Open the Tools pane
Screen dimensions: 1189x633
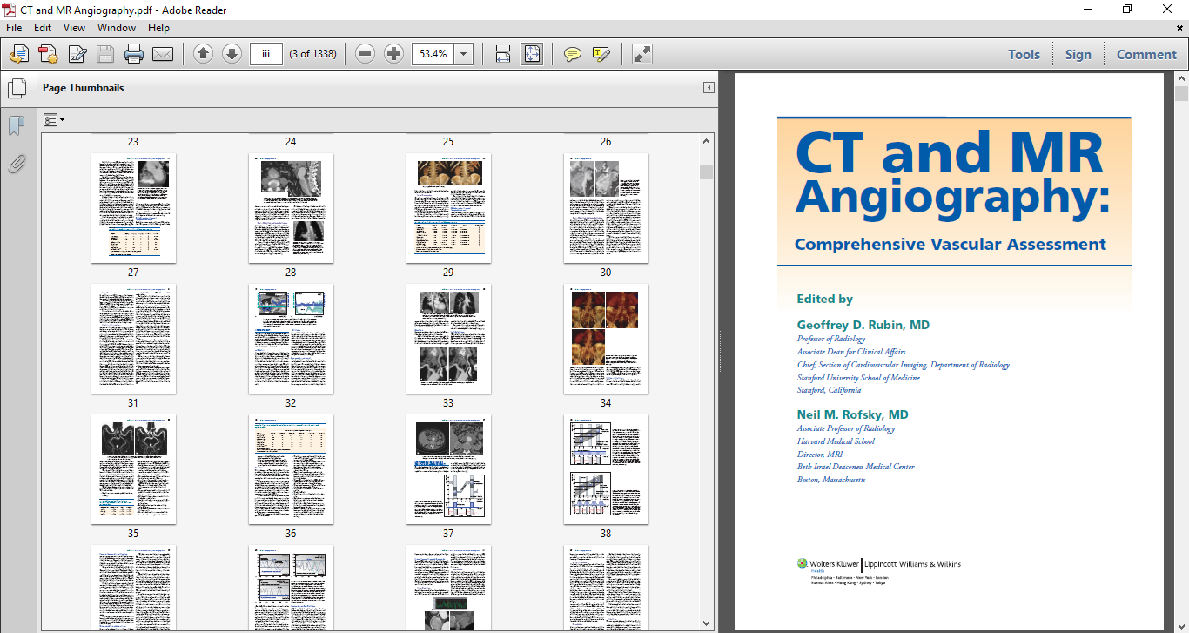pos(1024,54)
